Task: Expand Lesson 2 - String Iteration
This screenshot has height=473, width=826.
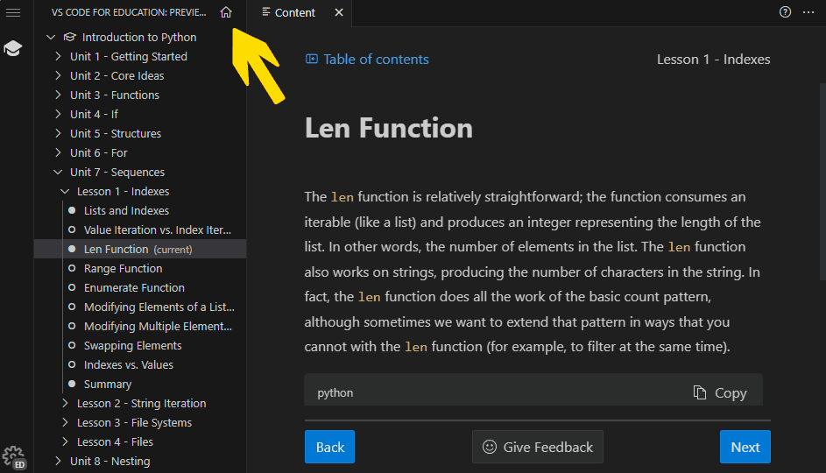Action: click(65, 403)
